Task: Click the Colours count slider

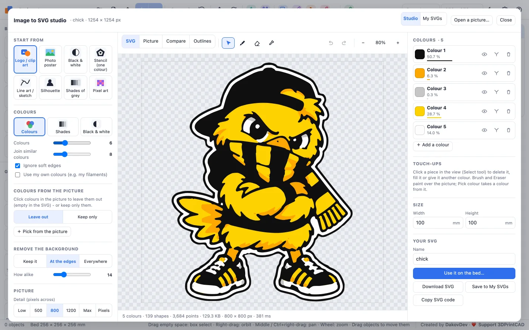Action: [x=72, y=143]
